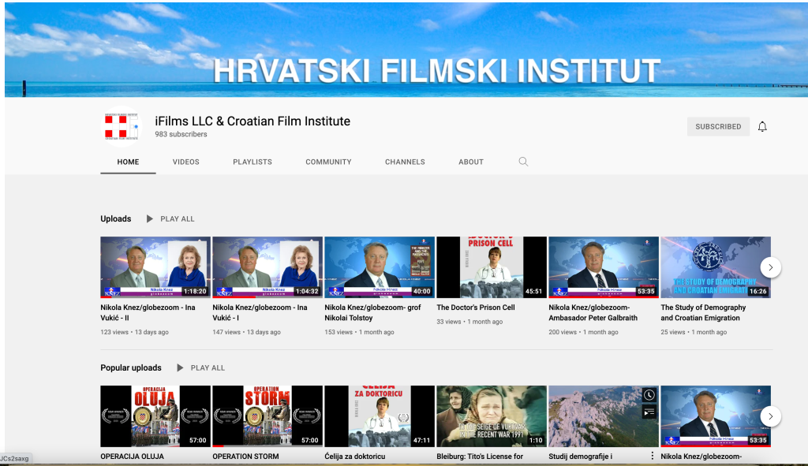Open the Operation Storm video thumbnail
The width and height of the screenshot is (808, 466).
click(267, 416)
